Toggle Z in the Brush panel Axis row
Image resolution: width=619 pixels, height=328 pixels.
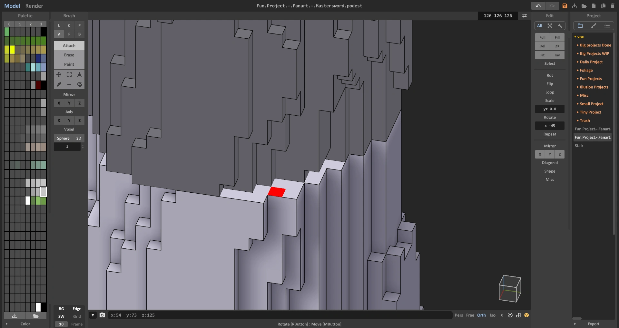tap(79, 121)
